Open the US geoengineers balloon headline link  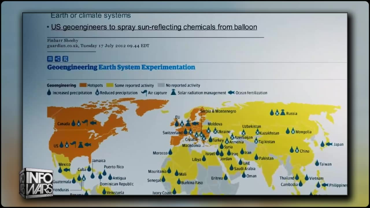154,27
